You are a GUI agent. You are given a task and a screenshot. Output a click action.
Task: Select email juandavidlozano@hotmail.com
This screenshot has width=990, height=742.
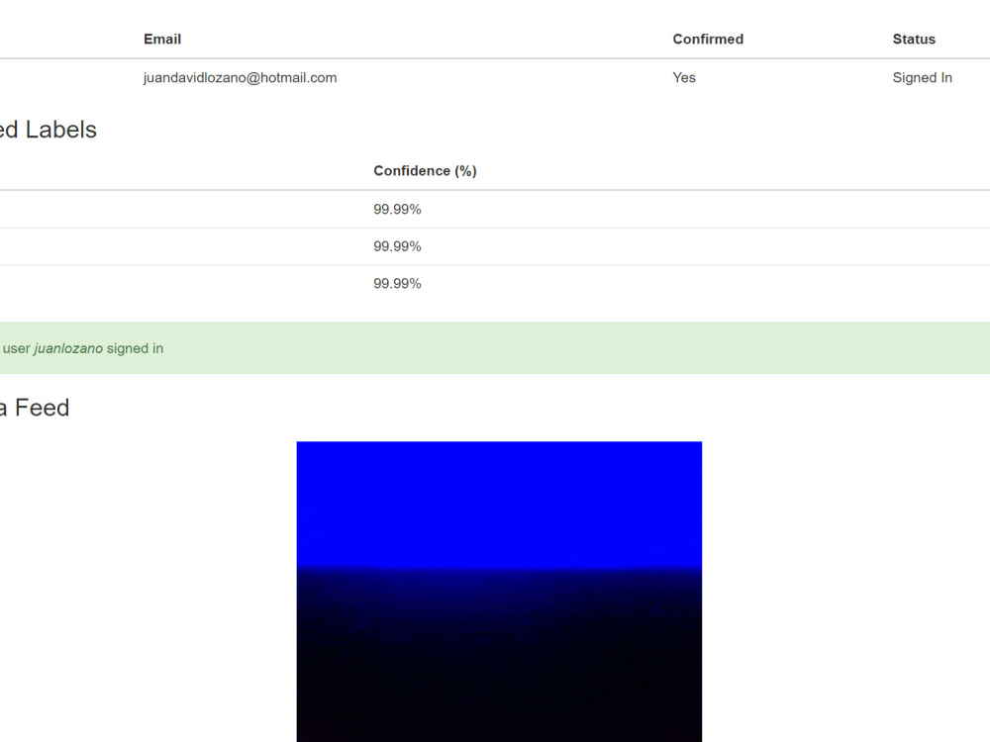[240, 77]
